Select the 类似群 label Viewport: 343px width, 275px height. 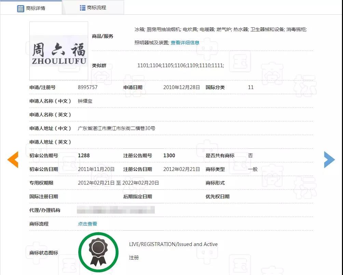pyautogui.click(x=99, y=66)
